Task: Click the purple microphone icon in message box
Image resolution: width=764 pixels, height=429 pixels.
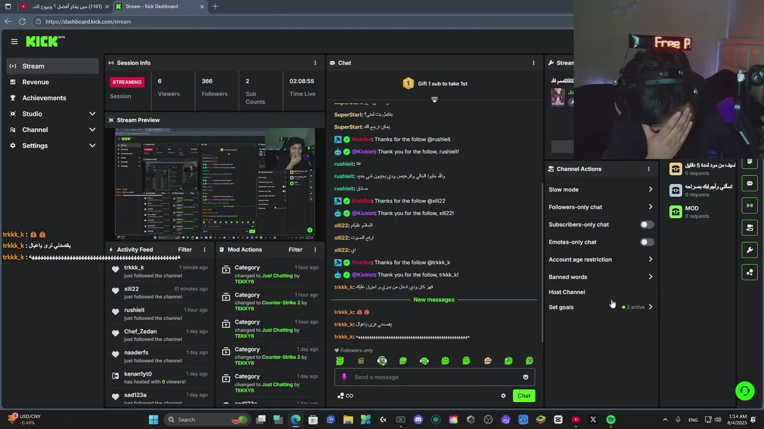Action: point(344,377)
